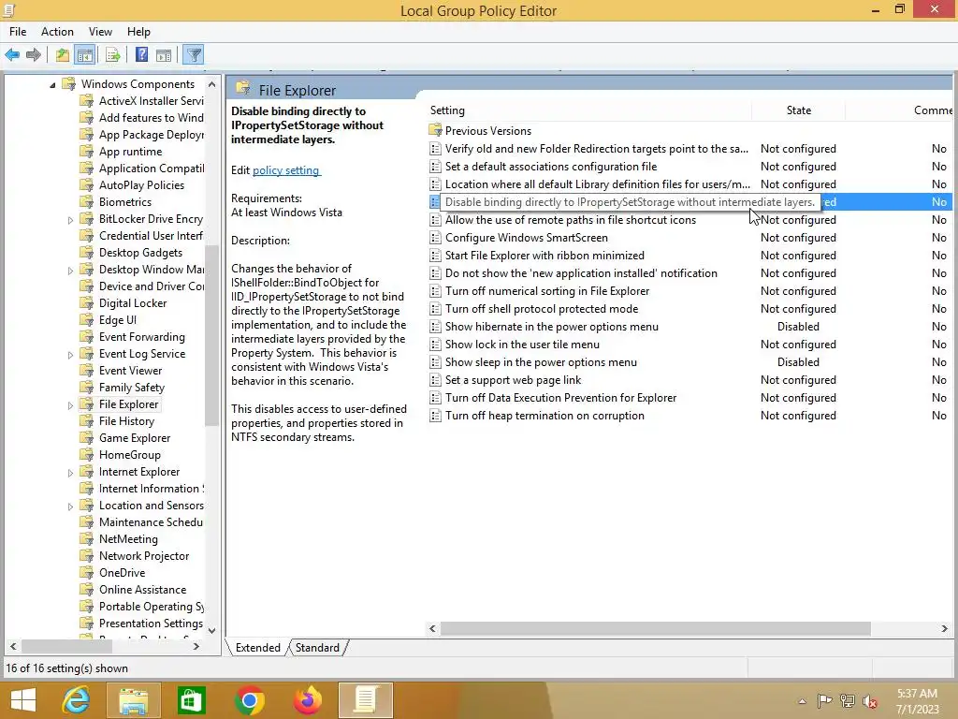Select Show hibernate in the power options menu
The image size is (958, 719).
pyautogui.click(x=552, y=327)
